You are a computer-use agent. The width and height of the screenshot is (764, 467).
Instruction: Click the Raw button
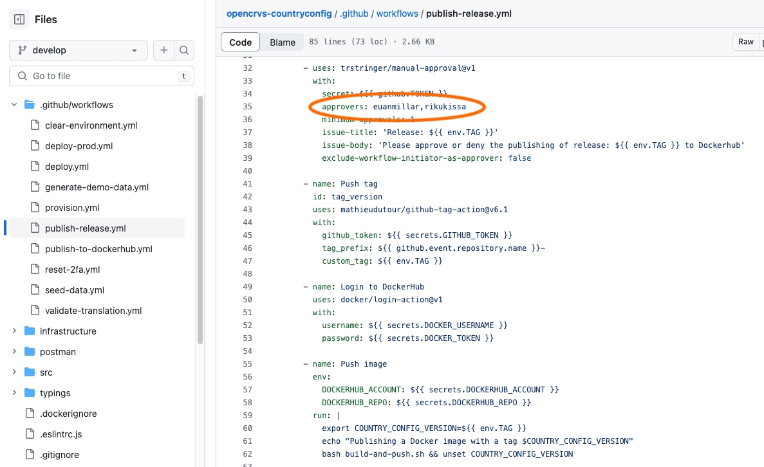pos(745,42)
